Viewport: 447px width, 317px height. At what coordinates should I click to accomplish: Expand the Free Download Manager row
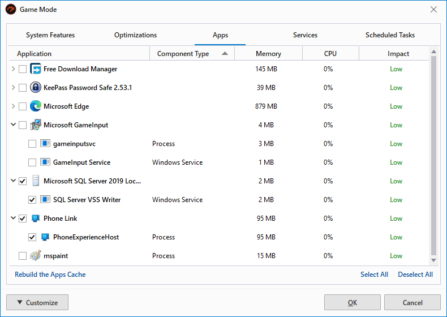pos(14,69)
